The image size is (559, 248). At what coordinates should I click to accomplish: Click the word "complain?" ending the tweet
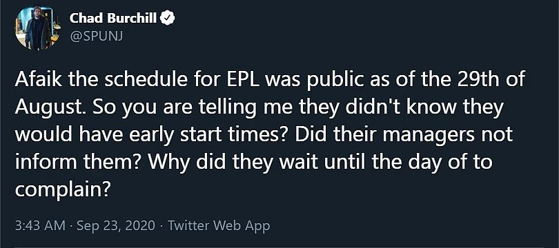pos(62,190)
